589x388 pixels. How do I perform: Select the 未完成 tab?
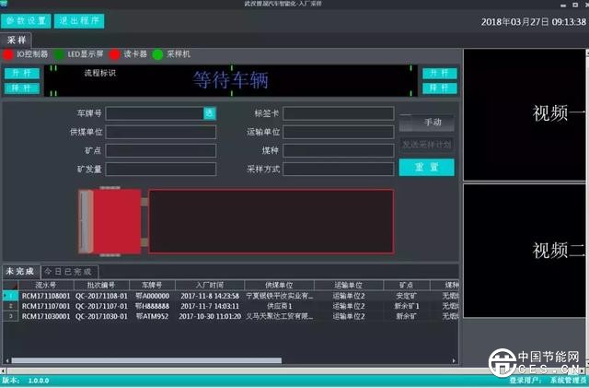click(x=19, y=272)
